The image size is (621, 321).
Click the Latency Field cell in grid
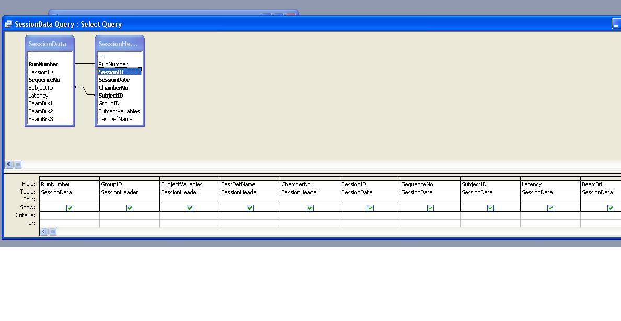coord(550,184)
